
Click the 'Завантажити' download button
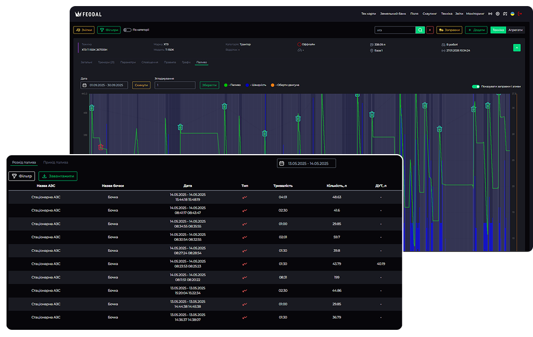coord(58,176)
